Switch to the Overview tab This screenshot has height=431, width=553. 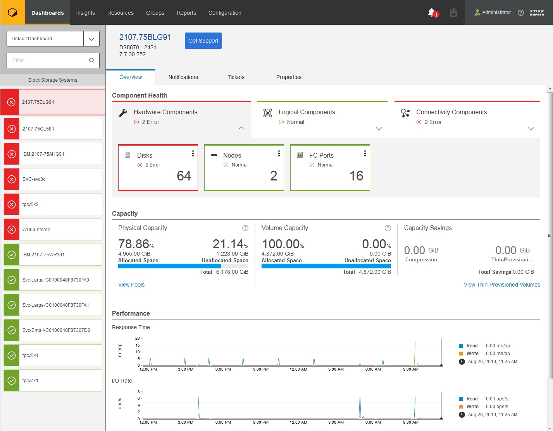(x=131, y=77)
